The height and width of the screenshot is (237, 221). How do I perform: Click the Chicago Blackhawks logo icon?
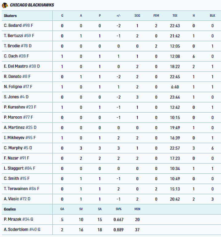point(5,5)
